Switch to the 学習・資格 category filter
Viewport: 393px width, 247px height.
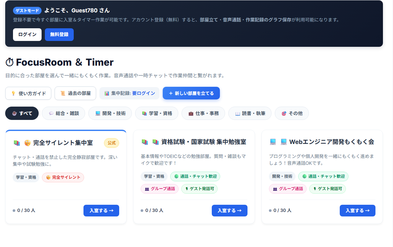[x=157, y=113]
